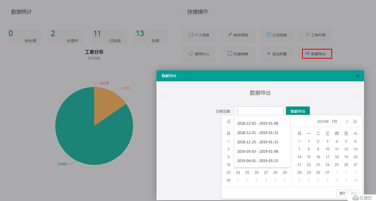Open the 费用中心 quick action
Image resolution: width=376 pixels, height=201 pixels.
tap(199, 54)
